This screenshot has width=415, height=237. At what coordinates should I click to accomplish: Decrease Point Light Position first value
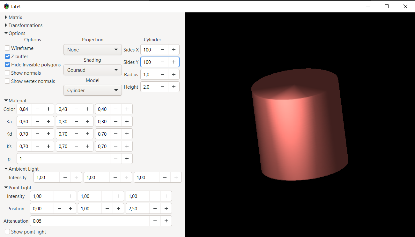pos(59,208)
